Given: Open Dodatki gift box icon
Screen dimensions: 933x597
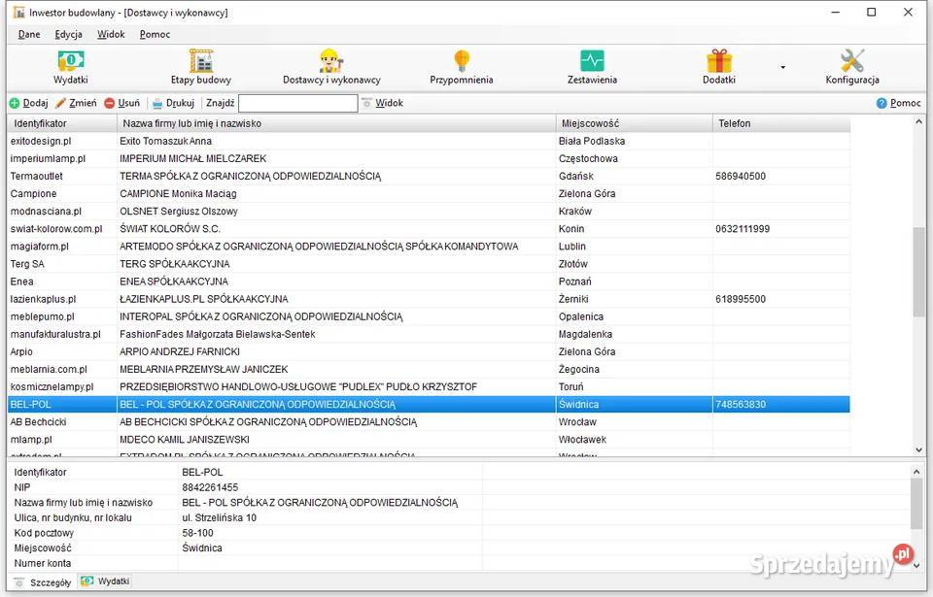Looking at the screenshot, I should click(719, 62).
